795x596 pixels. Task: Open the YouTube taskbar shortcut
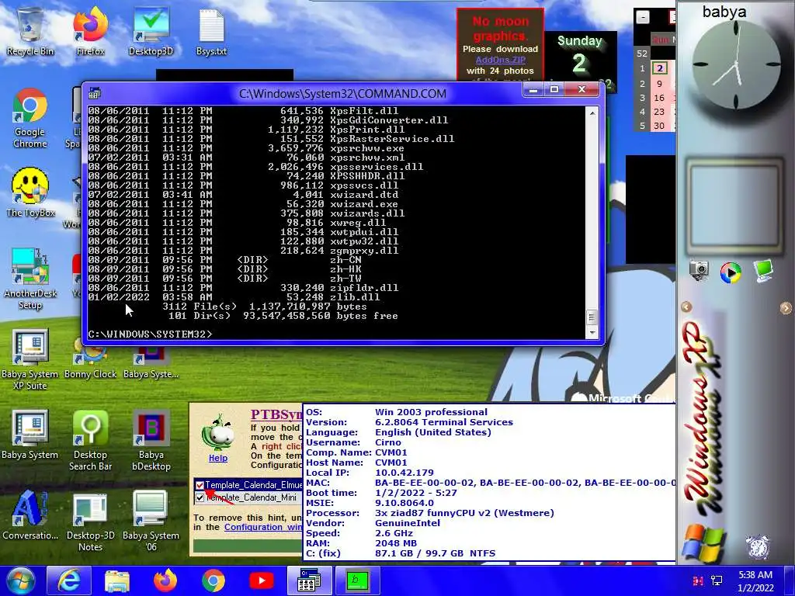261,580
